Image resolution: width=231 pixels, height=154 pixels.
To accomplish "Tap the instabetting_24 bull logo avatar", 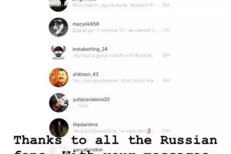I will (59, 52).
